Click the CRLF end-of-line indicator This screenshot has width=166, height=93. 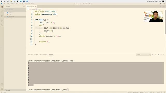coord(151,92)
